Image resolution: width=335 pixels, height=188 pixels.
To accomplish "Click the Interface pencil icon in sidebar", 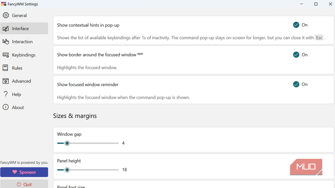I will [6, 29].
